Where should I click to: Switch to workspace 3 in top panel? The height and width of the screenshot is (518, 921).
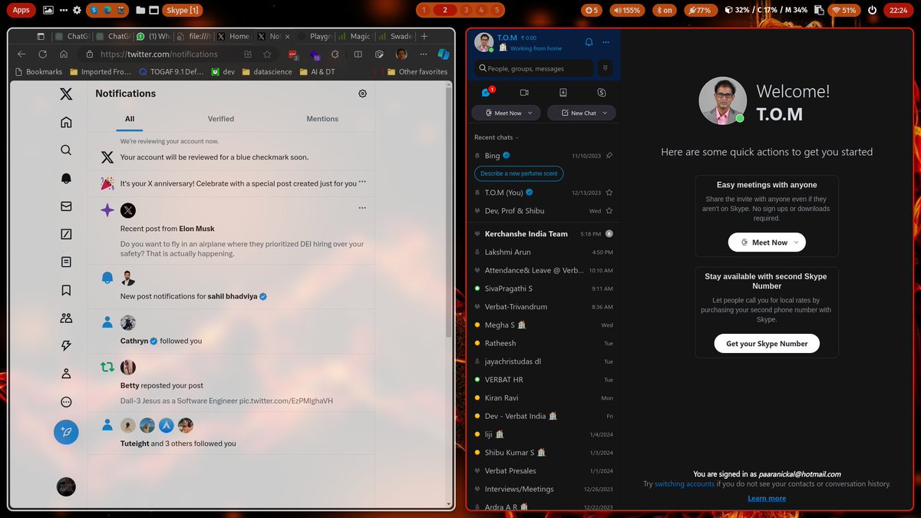[465, 10]
